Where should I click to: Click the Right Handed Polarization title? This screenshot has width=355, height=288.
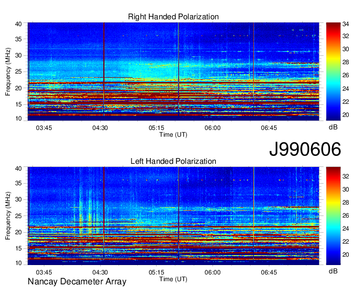pos(173,17)
